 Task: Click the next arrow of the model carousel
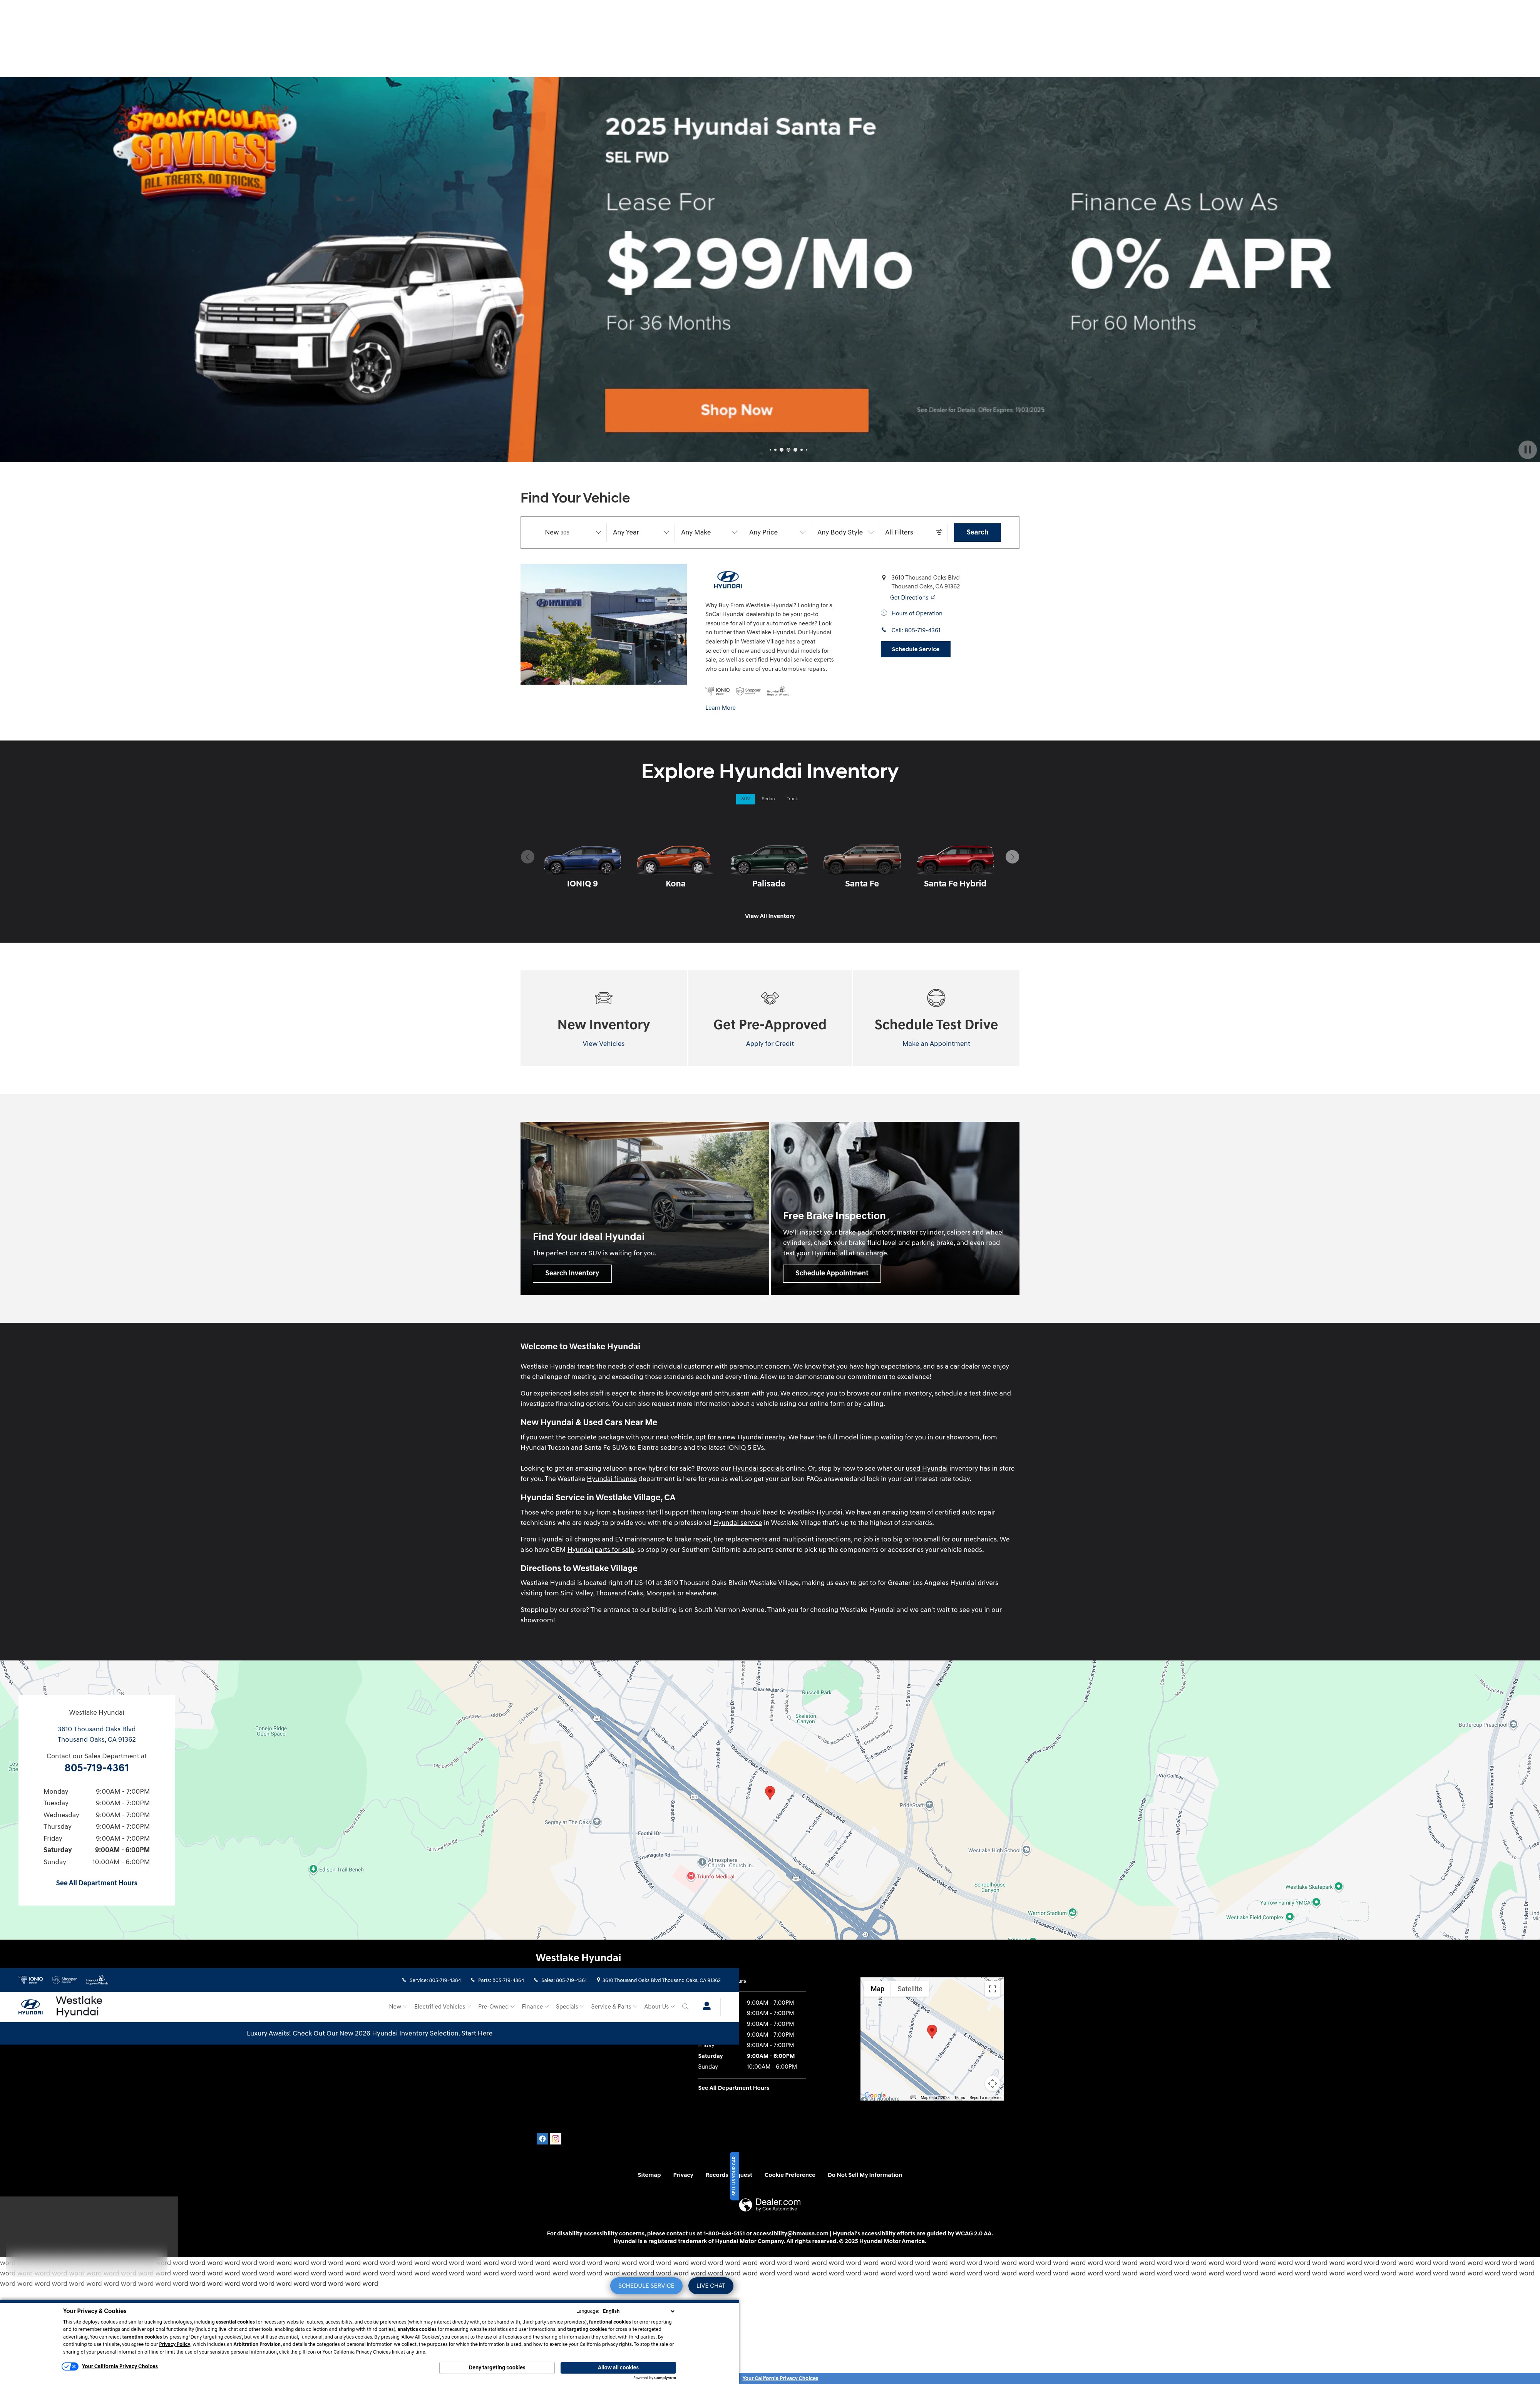[1012, 857]
